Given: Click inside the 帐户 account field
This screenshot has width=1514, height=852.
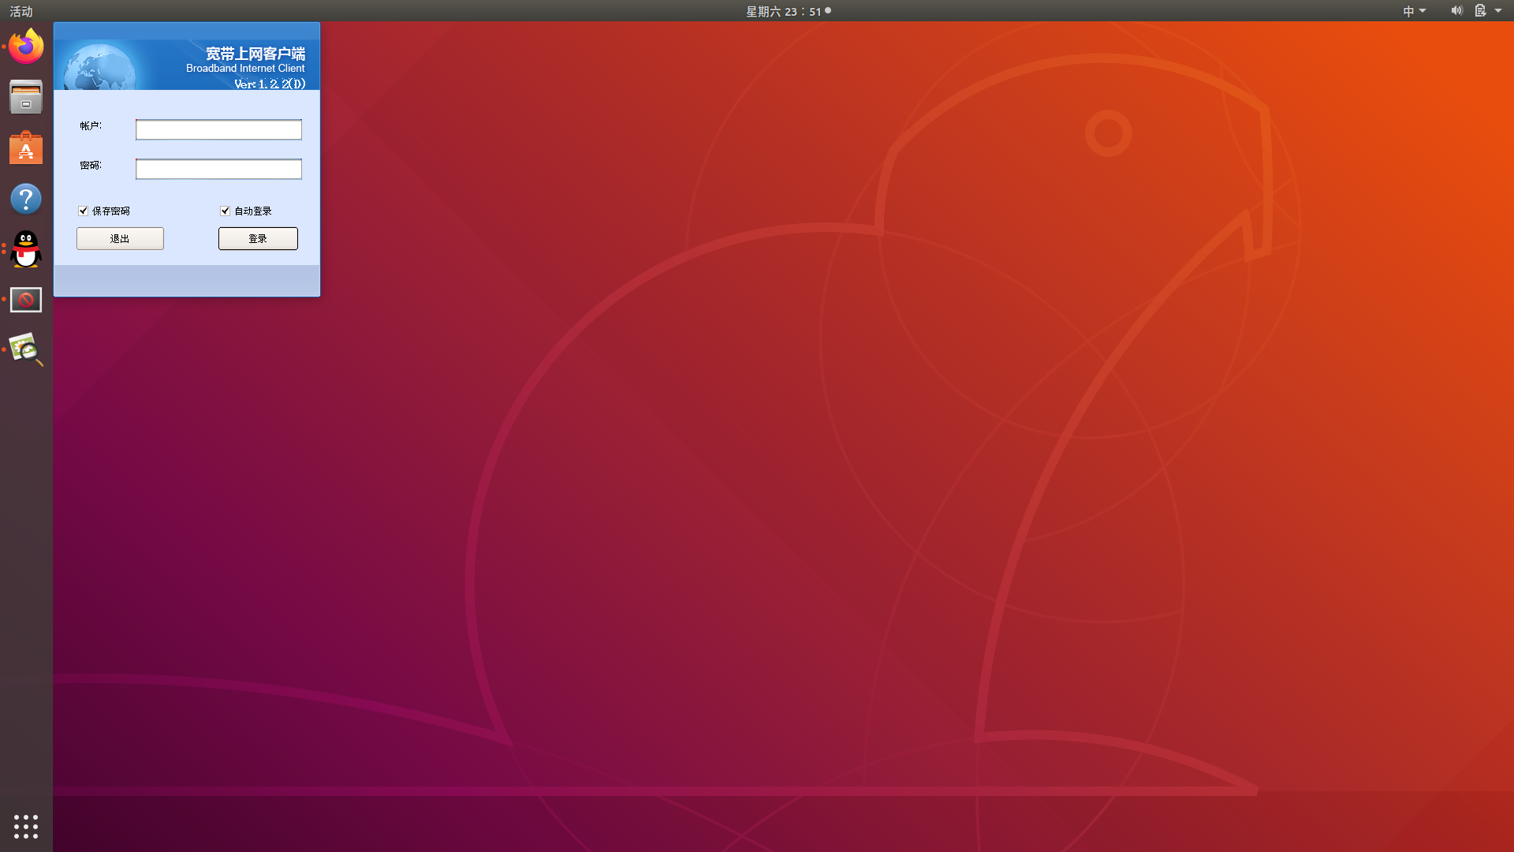Looking at the screenshot, I should [218, 129].
